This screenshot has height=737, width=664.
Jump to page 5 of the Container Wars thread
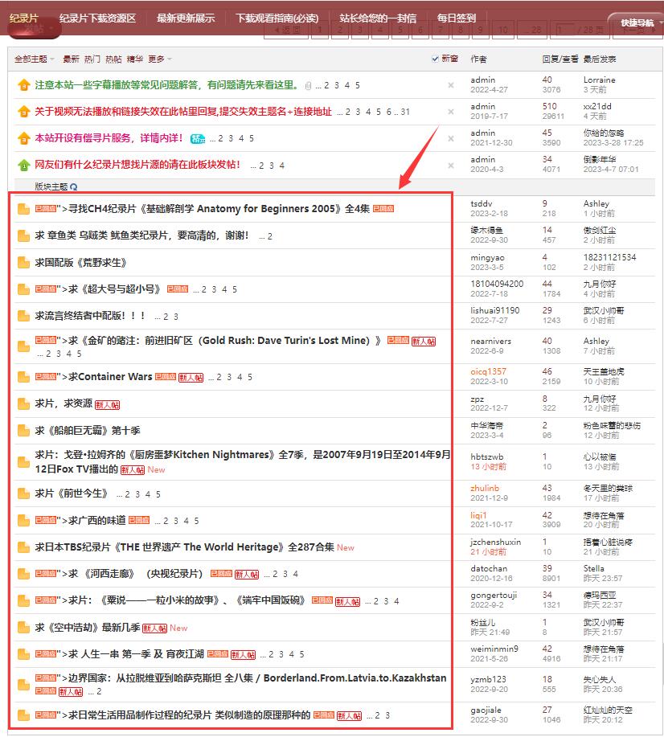(x=249, y=377)
